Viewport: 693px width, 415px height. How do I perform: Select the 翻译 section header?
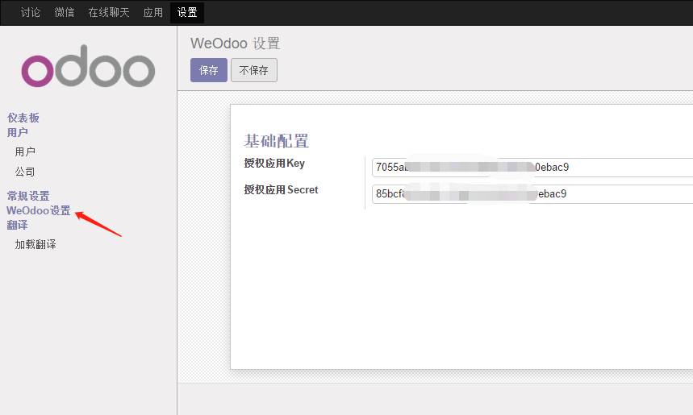(17, 225)
